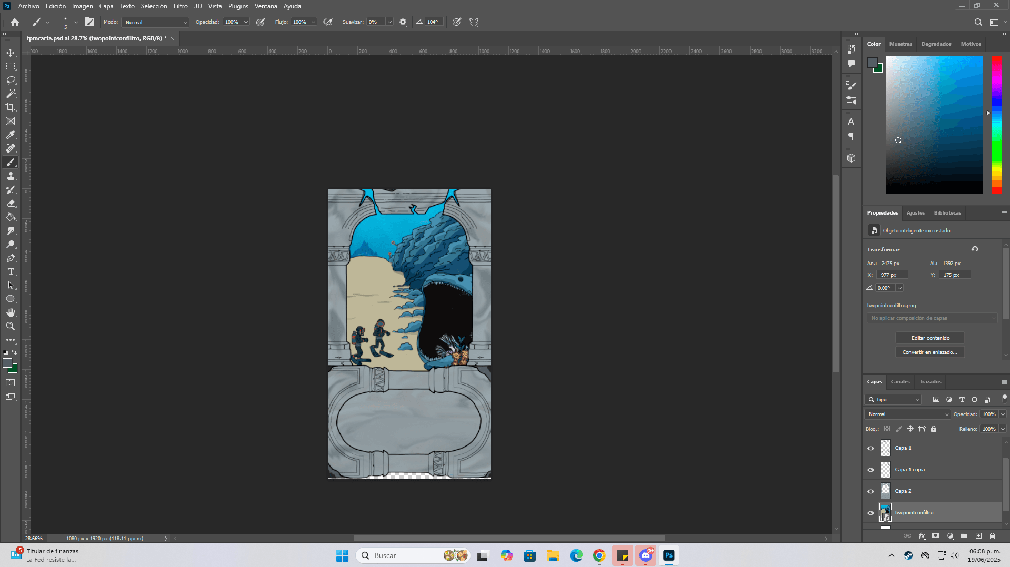Viewport: 1010px width, 567px height.
Task: Activate the Eraser tool
Action: [x=11, y=203]
